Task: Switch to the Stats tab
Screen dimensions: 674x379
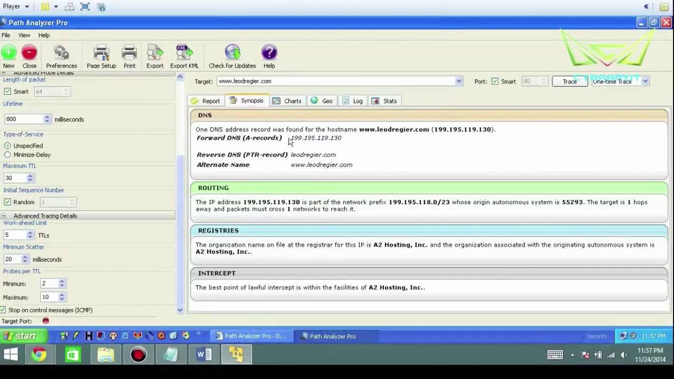Action: coord(384,101)
